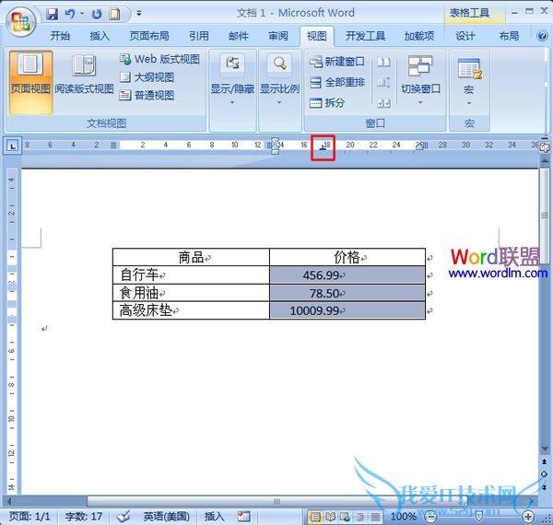
Task: Click the redo/repeat arrow icon
Action: (x=97, y=14)
